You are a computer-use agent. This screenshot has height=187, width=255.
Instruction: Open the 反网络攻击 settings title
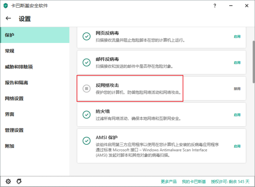point(107,85)
